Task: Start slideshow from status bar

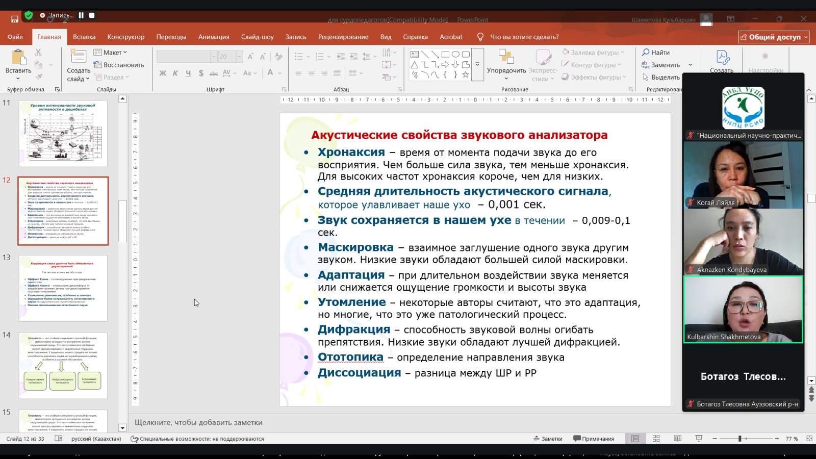Action: pyautogui.click(x=699, y=439)
